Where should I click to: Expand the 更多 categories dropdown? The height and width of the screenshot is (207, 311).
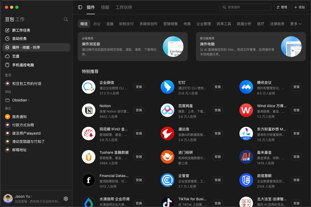click(296, 24)
